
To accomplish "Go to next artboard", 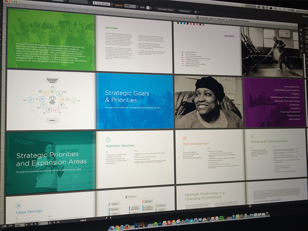I will click(x=54, y=223).
